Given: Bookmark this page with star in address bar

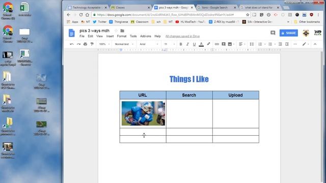Looking at the screenshot, I should [248, 15].
